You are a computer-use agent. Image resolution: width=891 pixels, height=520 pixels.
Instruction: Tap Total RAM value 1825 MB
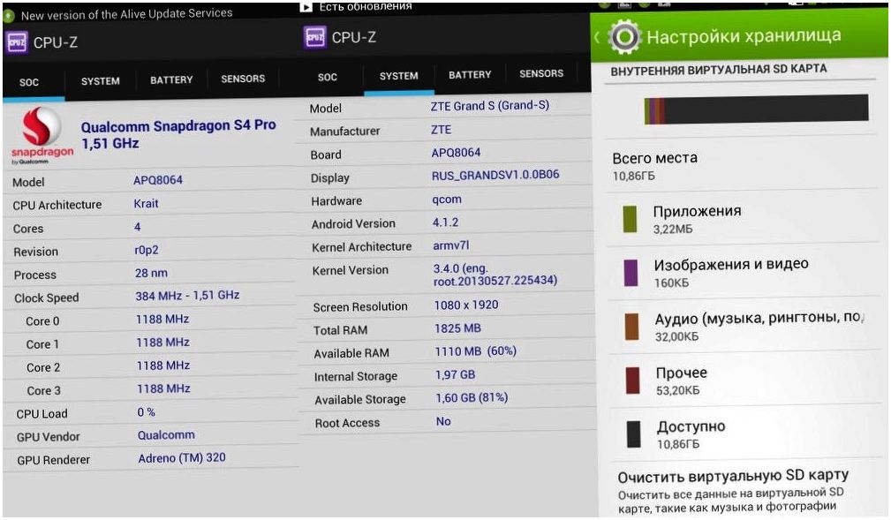(x=458, y=328)
